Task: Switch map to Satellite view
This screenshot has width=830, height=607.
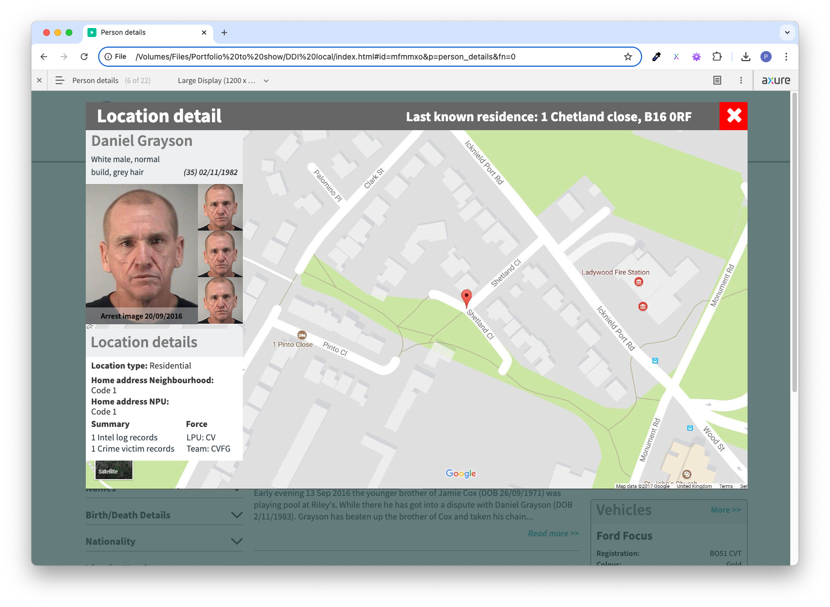Action: tap(114, 470)
